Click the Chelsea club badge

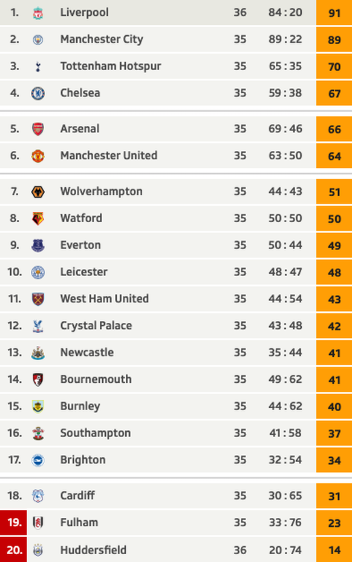pyautogui.click(x=38, y=93)
